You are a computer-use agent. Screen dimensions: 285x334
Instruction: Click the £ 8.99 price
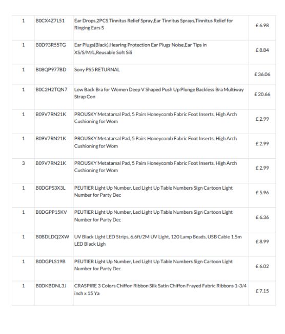262,242
